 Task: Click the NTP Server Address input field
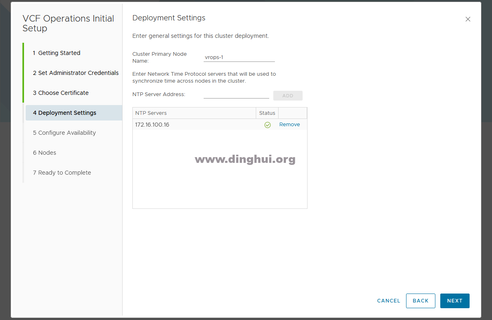coord(236,95)
